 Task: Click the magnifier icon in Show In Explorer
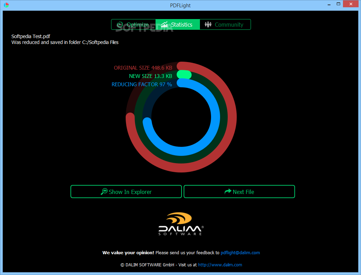click(x=104, y=192)
